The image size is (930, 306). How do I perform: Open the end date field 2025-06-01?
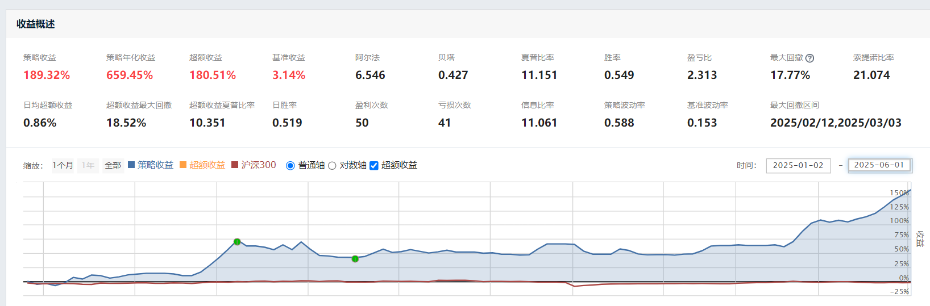(879, 165)
